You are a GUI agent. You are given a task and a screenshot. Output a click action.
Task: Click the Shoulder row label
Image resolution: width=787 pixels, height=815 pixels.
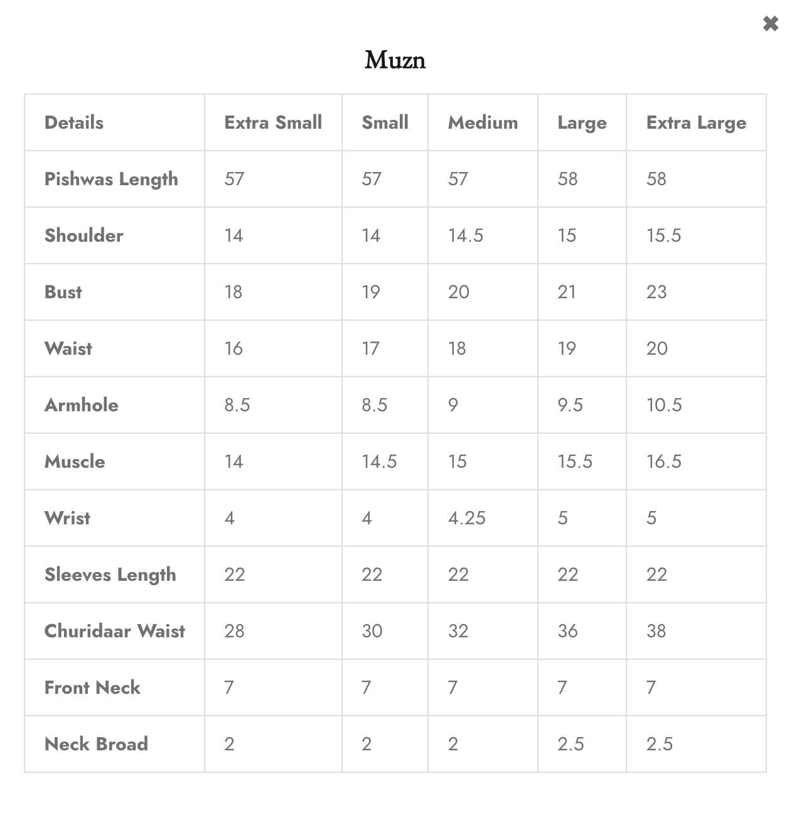pyautogui.click(x=84, y=235)
